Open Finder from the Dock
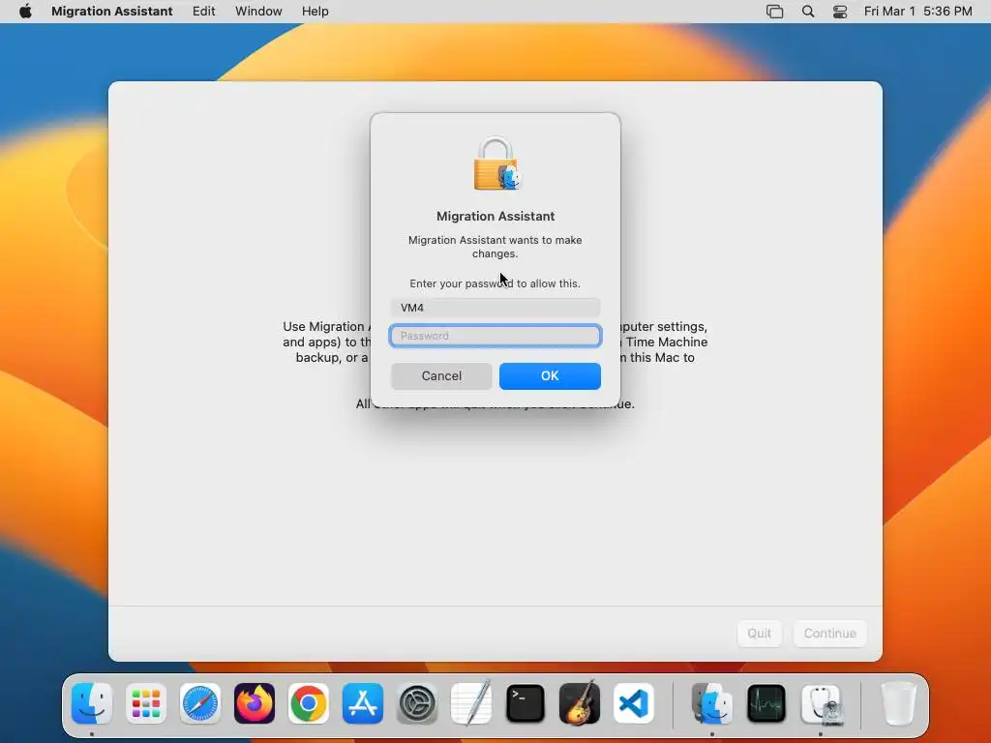991x743 pixels. click(92, 703)
